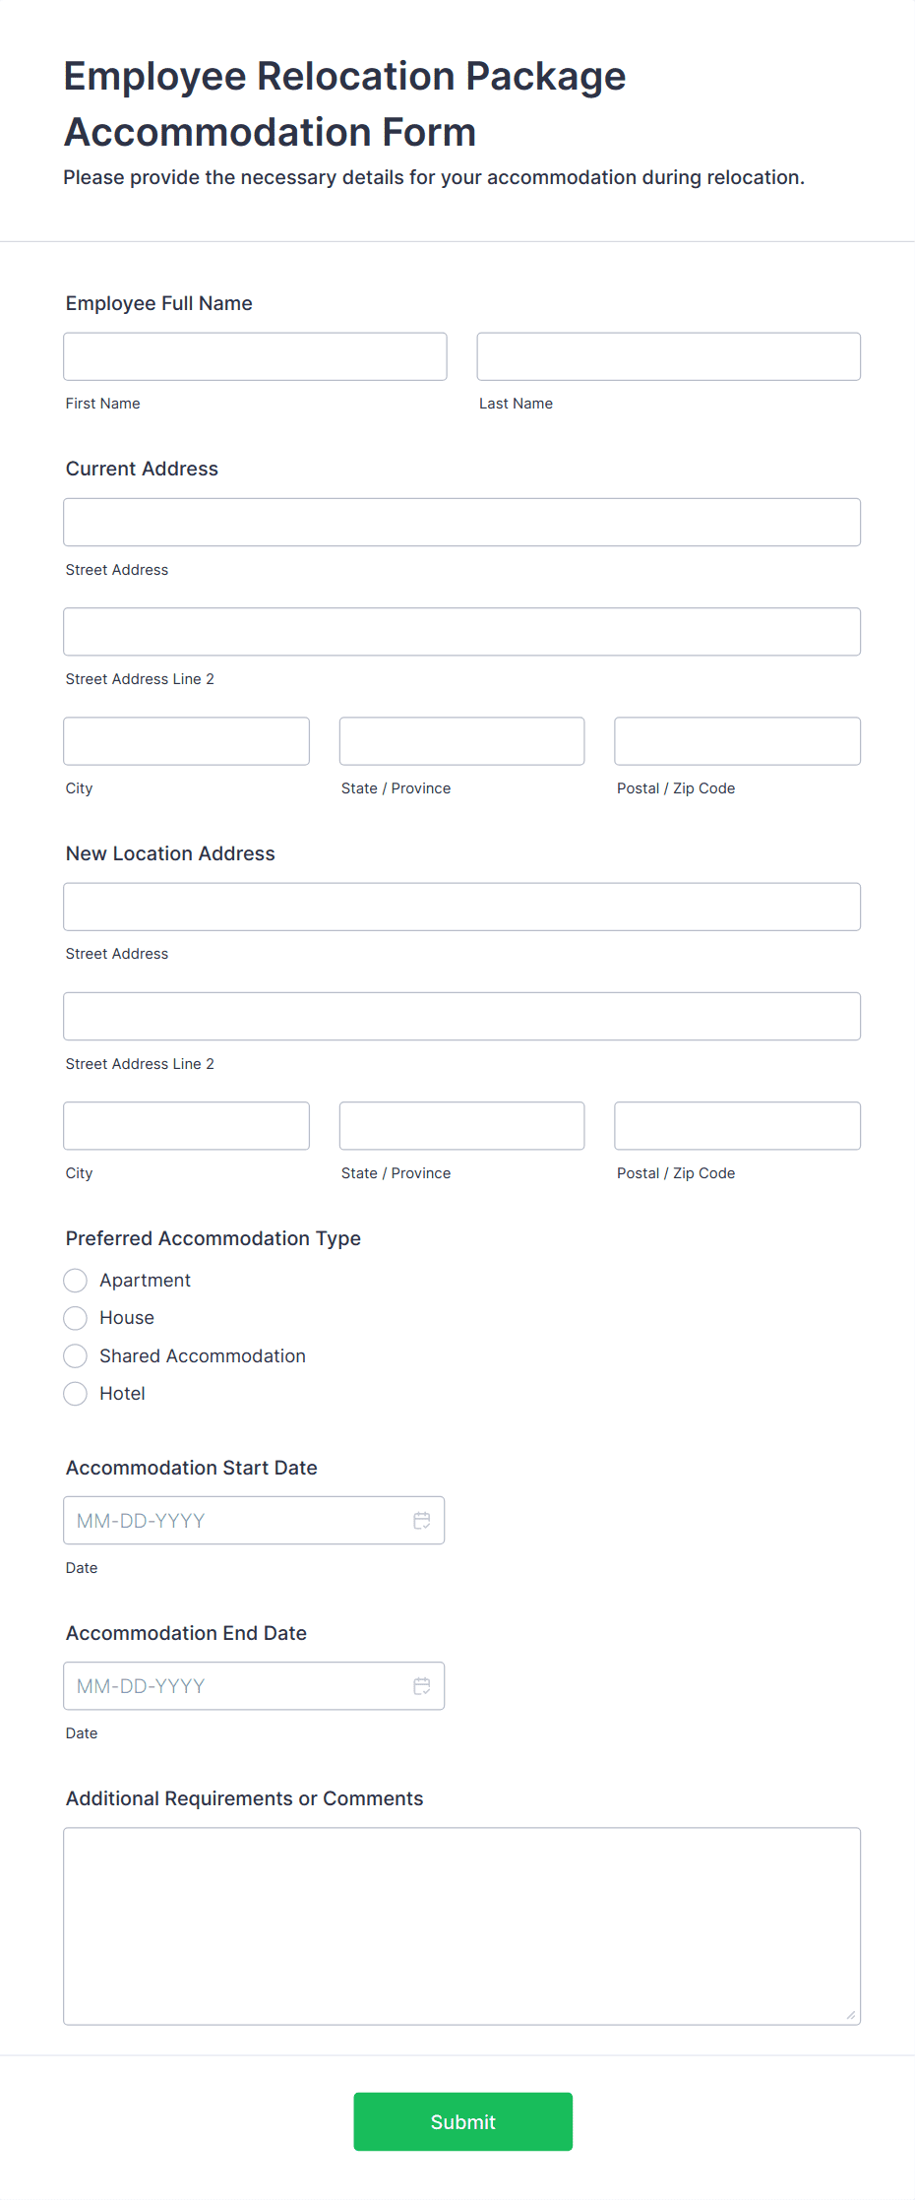Open the Accommodation Start Date calendar picker

pyautogui.click(x=422, y=1520)
